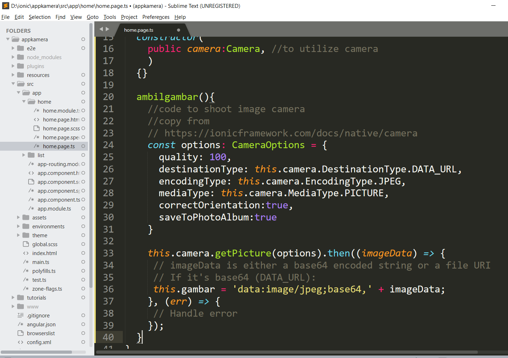Image resolution: width=508 pixels, height=358 pixels.
Task: Click the markup icon next to index.html
Action: coord(26,253)
